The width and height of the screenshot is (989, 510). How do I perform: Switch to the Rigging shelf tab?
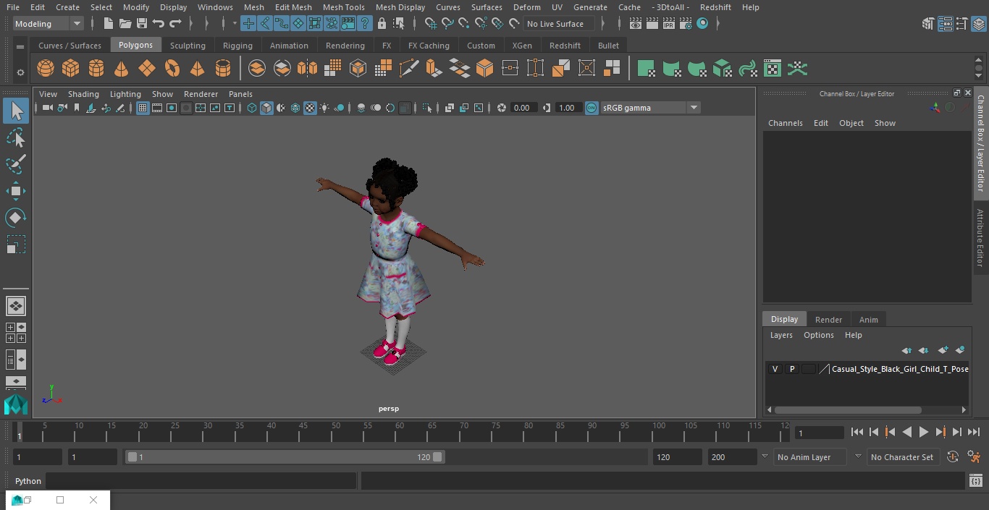237,45
